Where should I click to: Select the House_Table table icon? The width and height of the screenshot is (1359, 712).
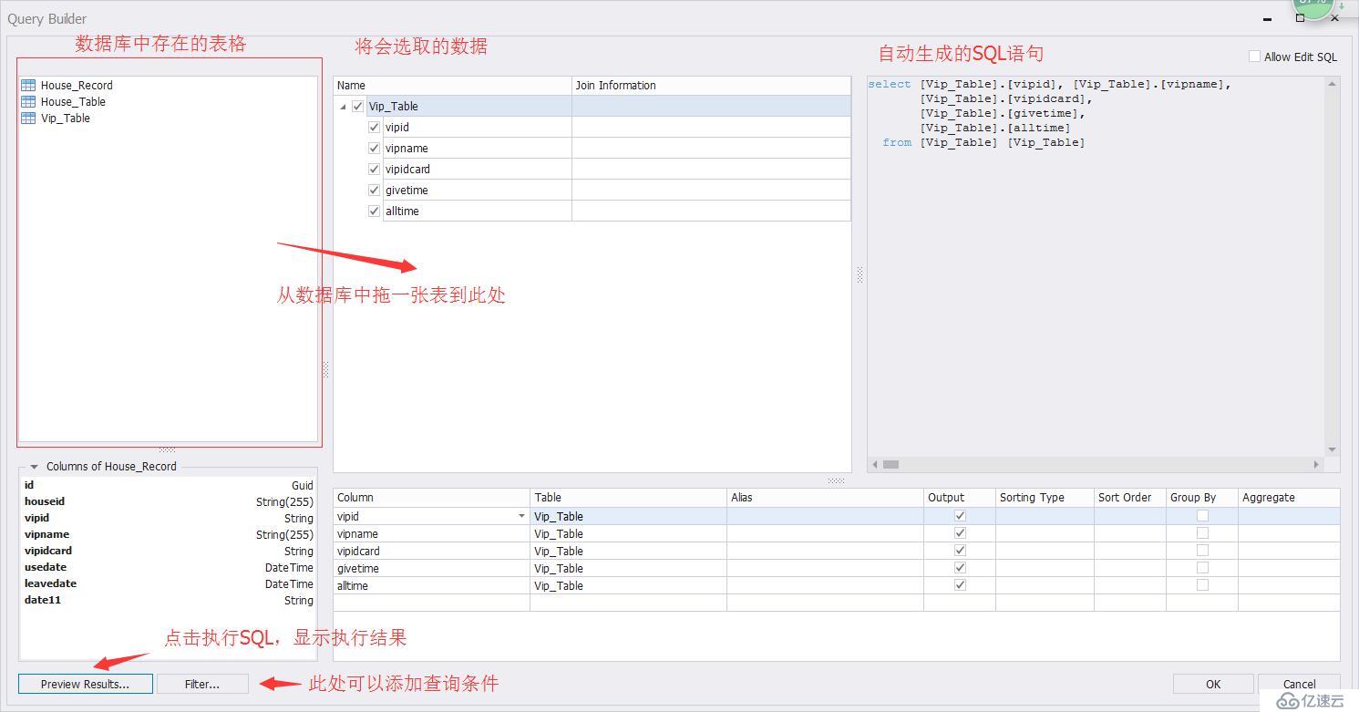tap(28, 101)
